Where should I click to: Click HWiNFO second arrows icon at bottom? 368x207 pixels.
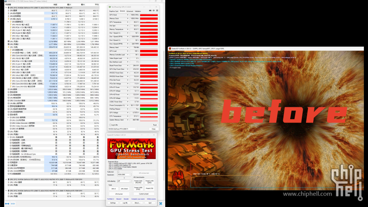(13, 204)
